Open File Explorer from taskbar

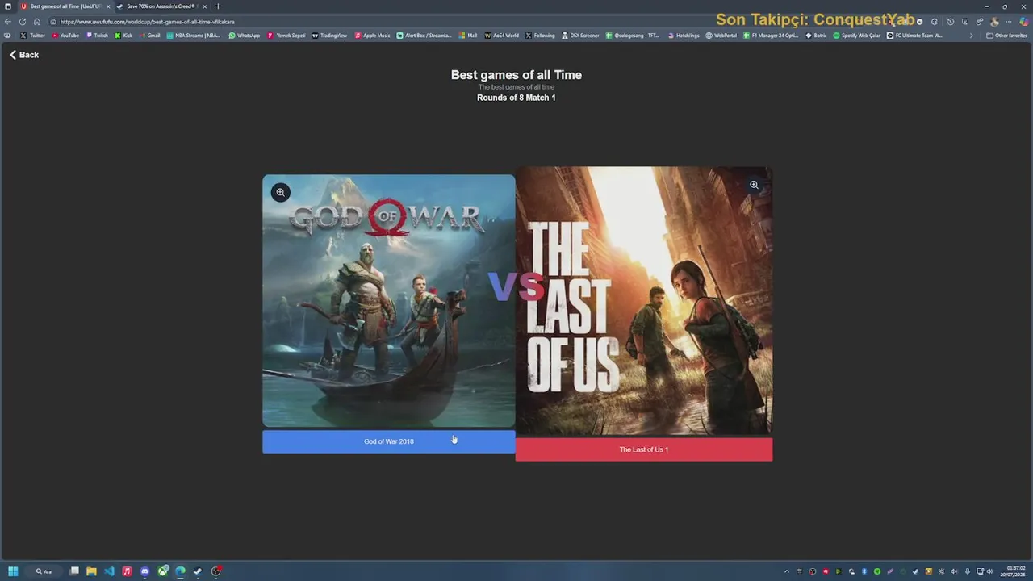point(91,571)
